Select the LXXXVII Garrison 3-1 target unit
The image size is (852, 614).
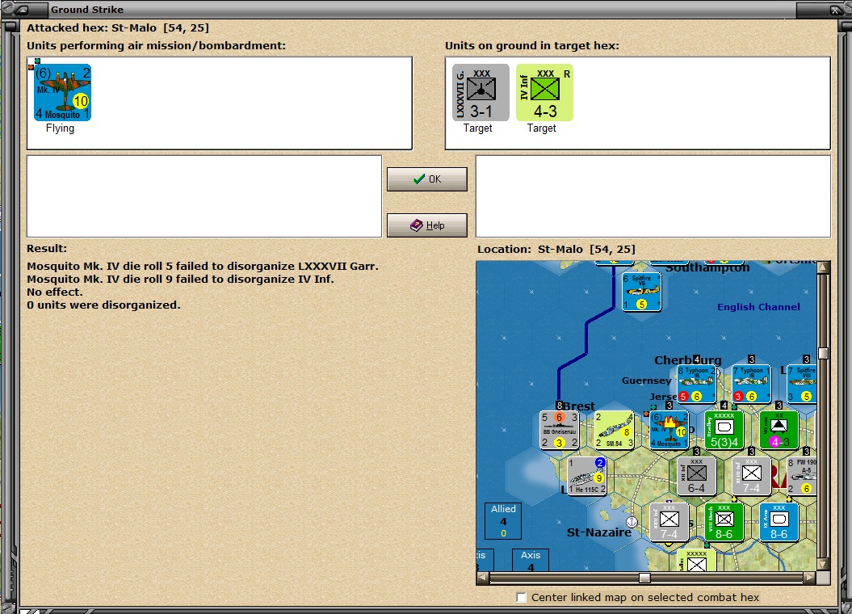coord(481,92)
